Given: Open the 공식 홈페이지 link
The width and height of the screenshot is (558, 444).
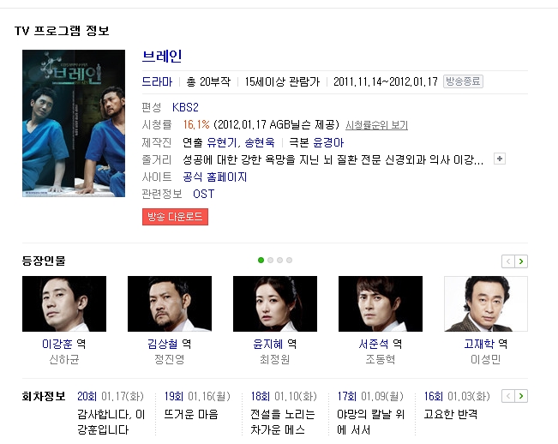Looking at the screenshot, I should [215, 177].
